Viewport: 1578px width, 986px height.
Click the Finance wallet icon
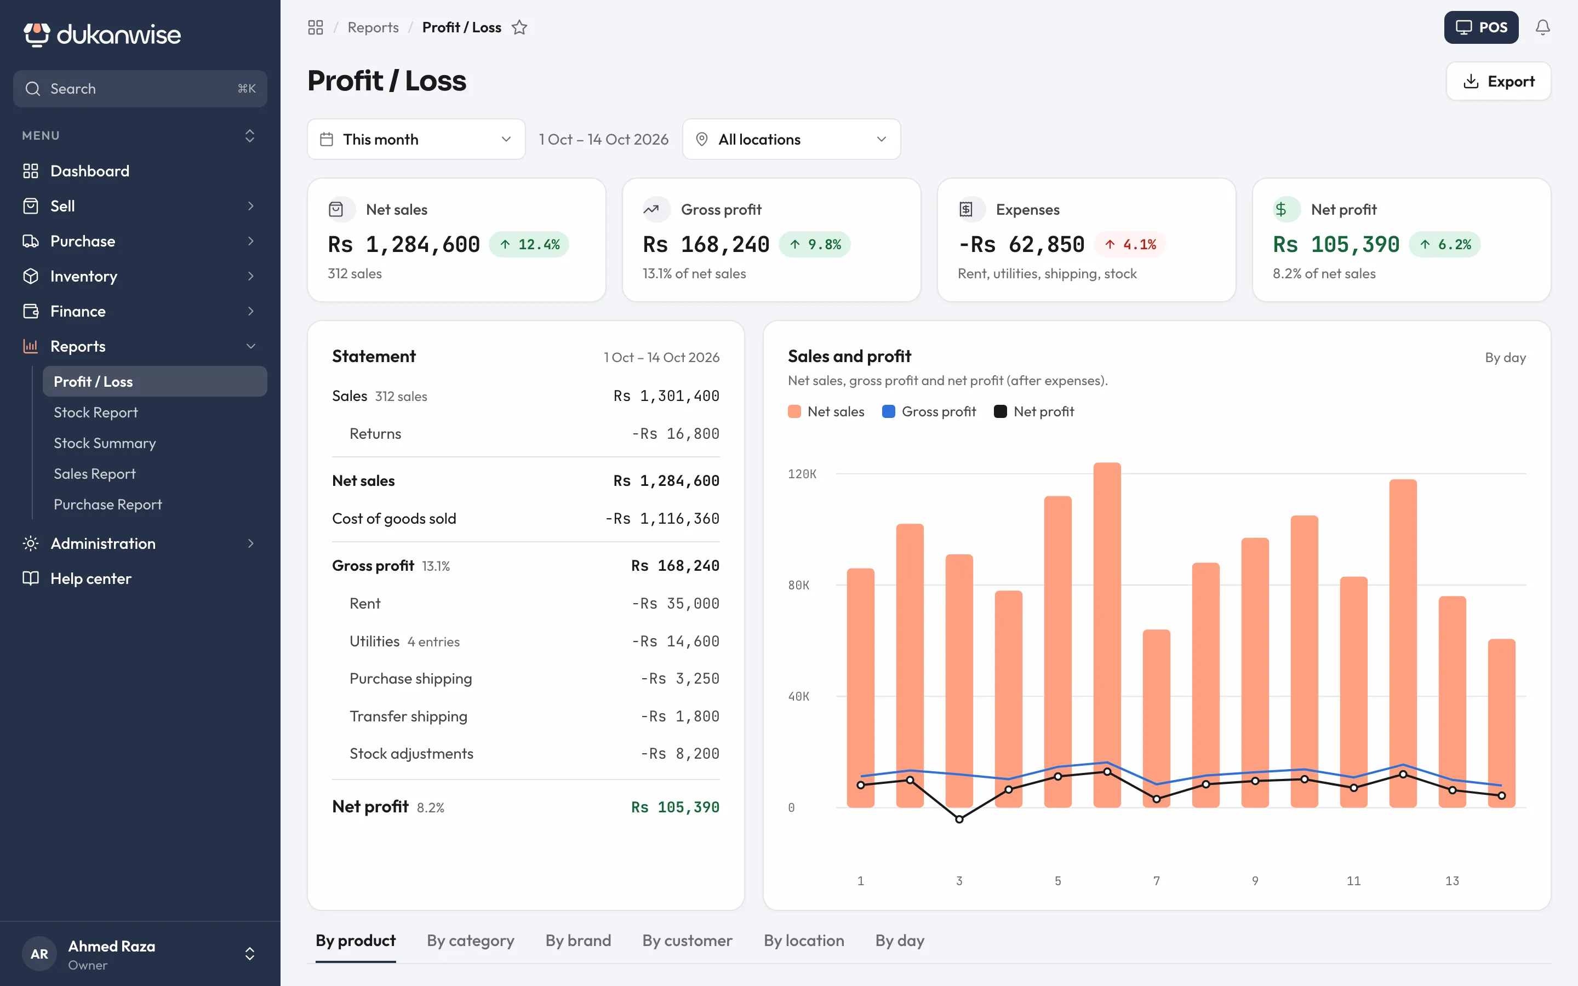coord(31,311)
